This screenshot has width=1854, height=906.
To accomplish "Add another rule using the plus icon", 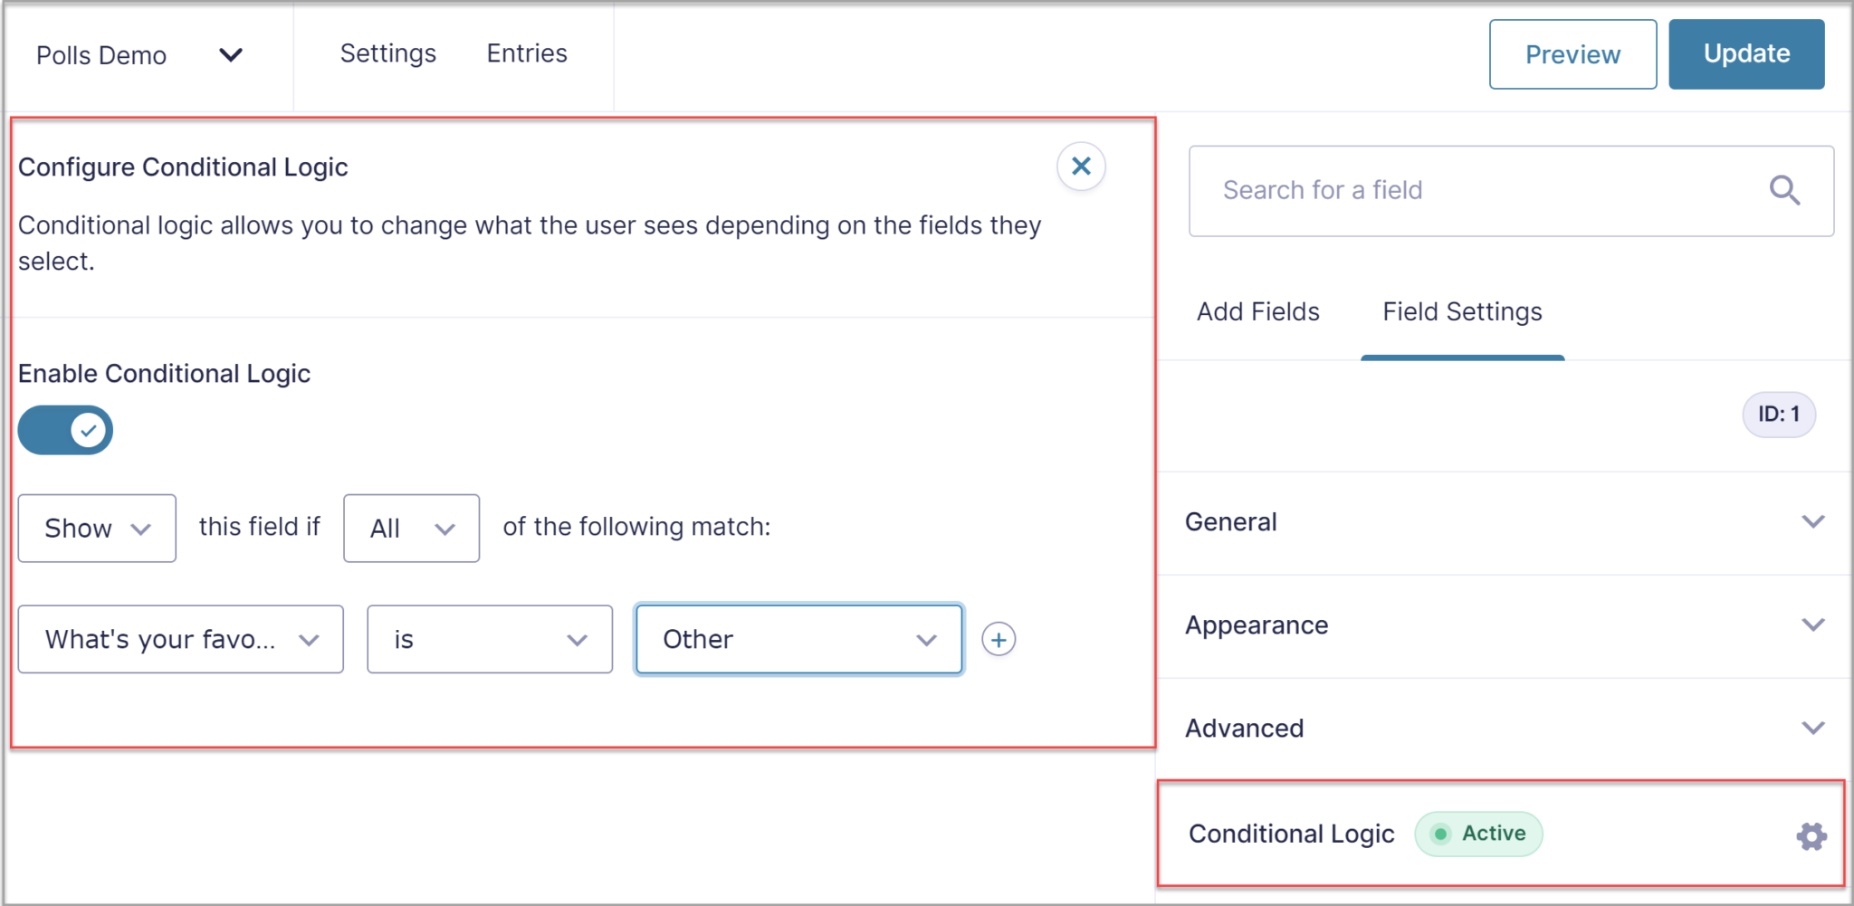I will tap(998, 639).
